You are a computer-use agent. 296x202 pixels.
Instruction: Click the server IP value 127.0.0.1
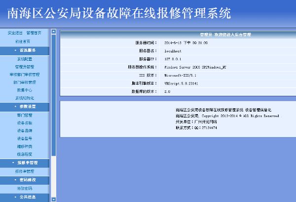point(173,59)
